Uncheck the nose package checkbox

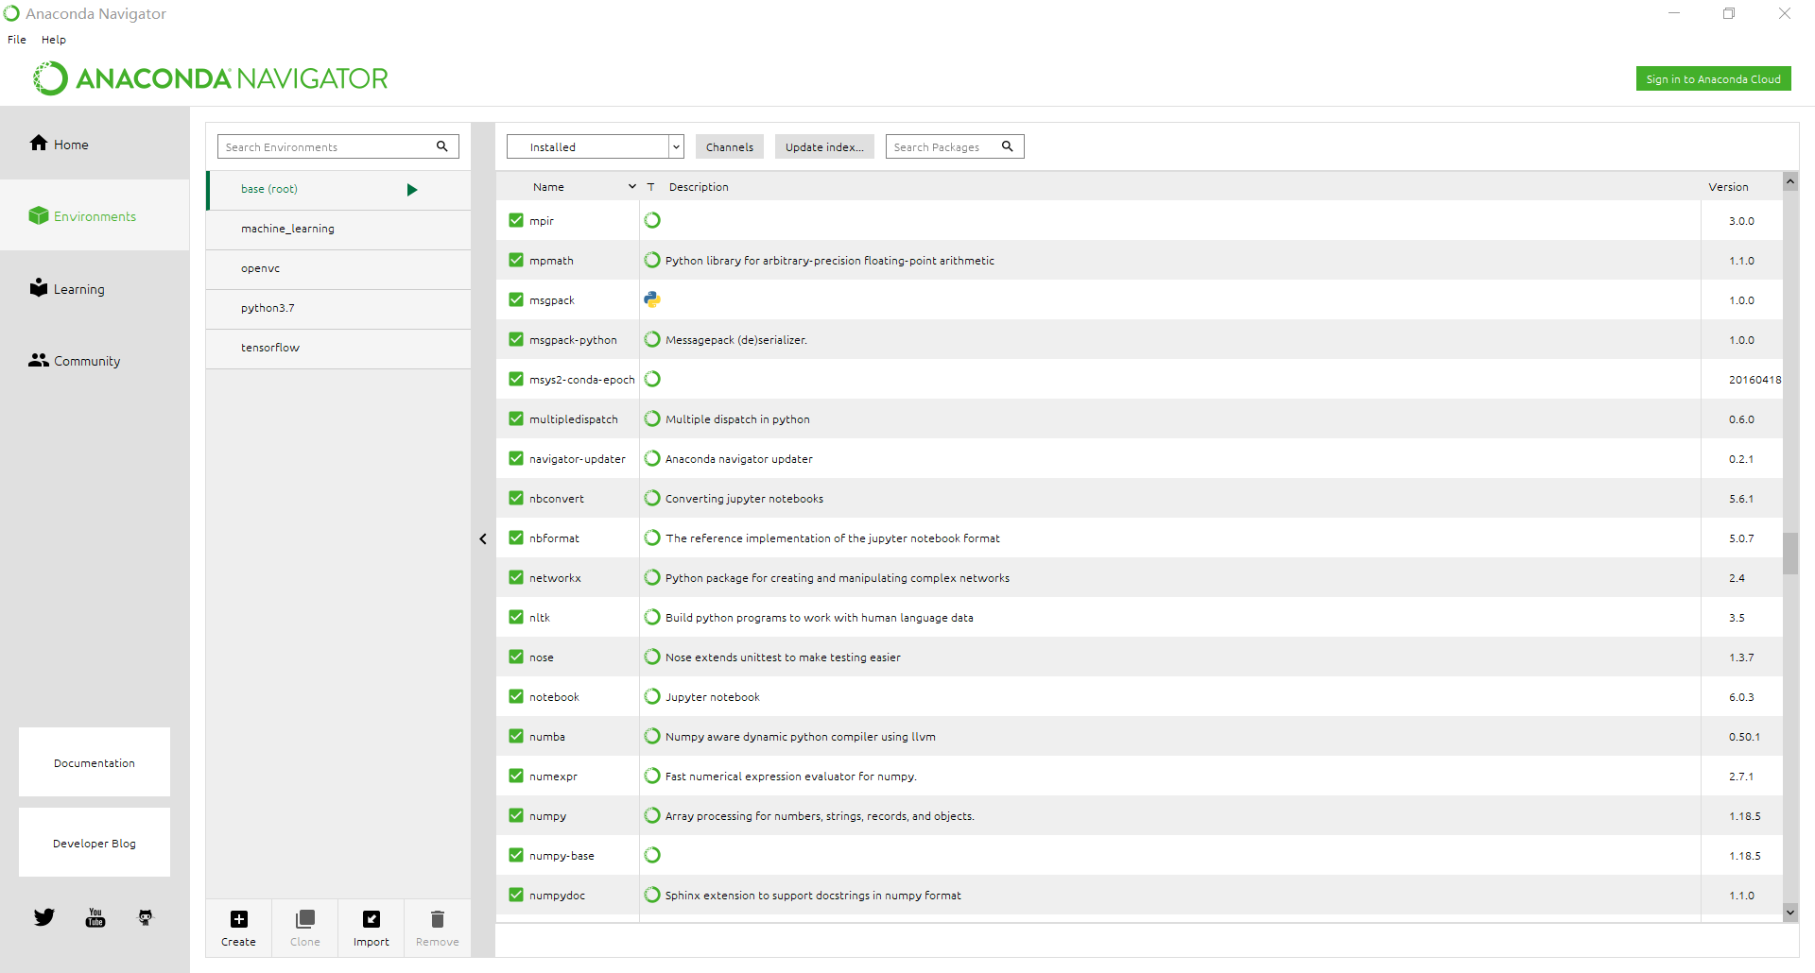point(516,657)
